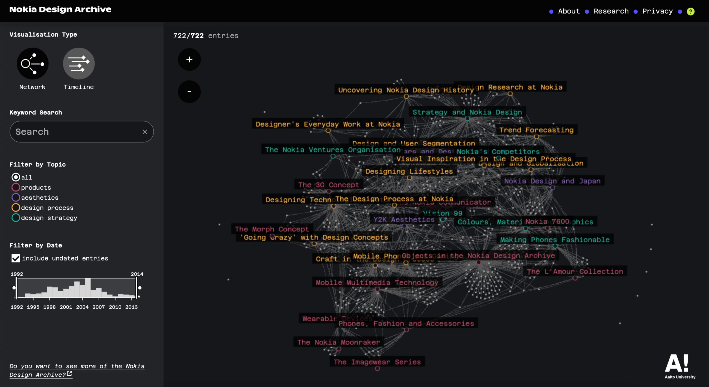Screen dimensions: 709x387
Task: Open the Privacy page
Action: click(x=657, y=11)
